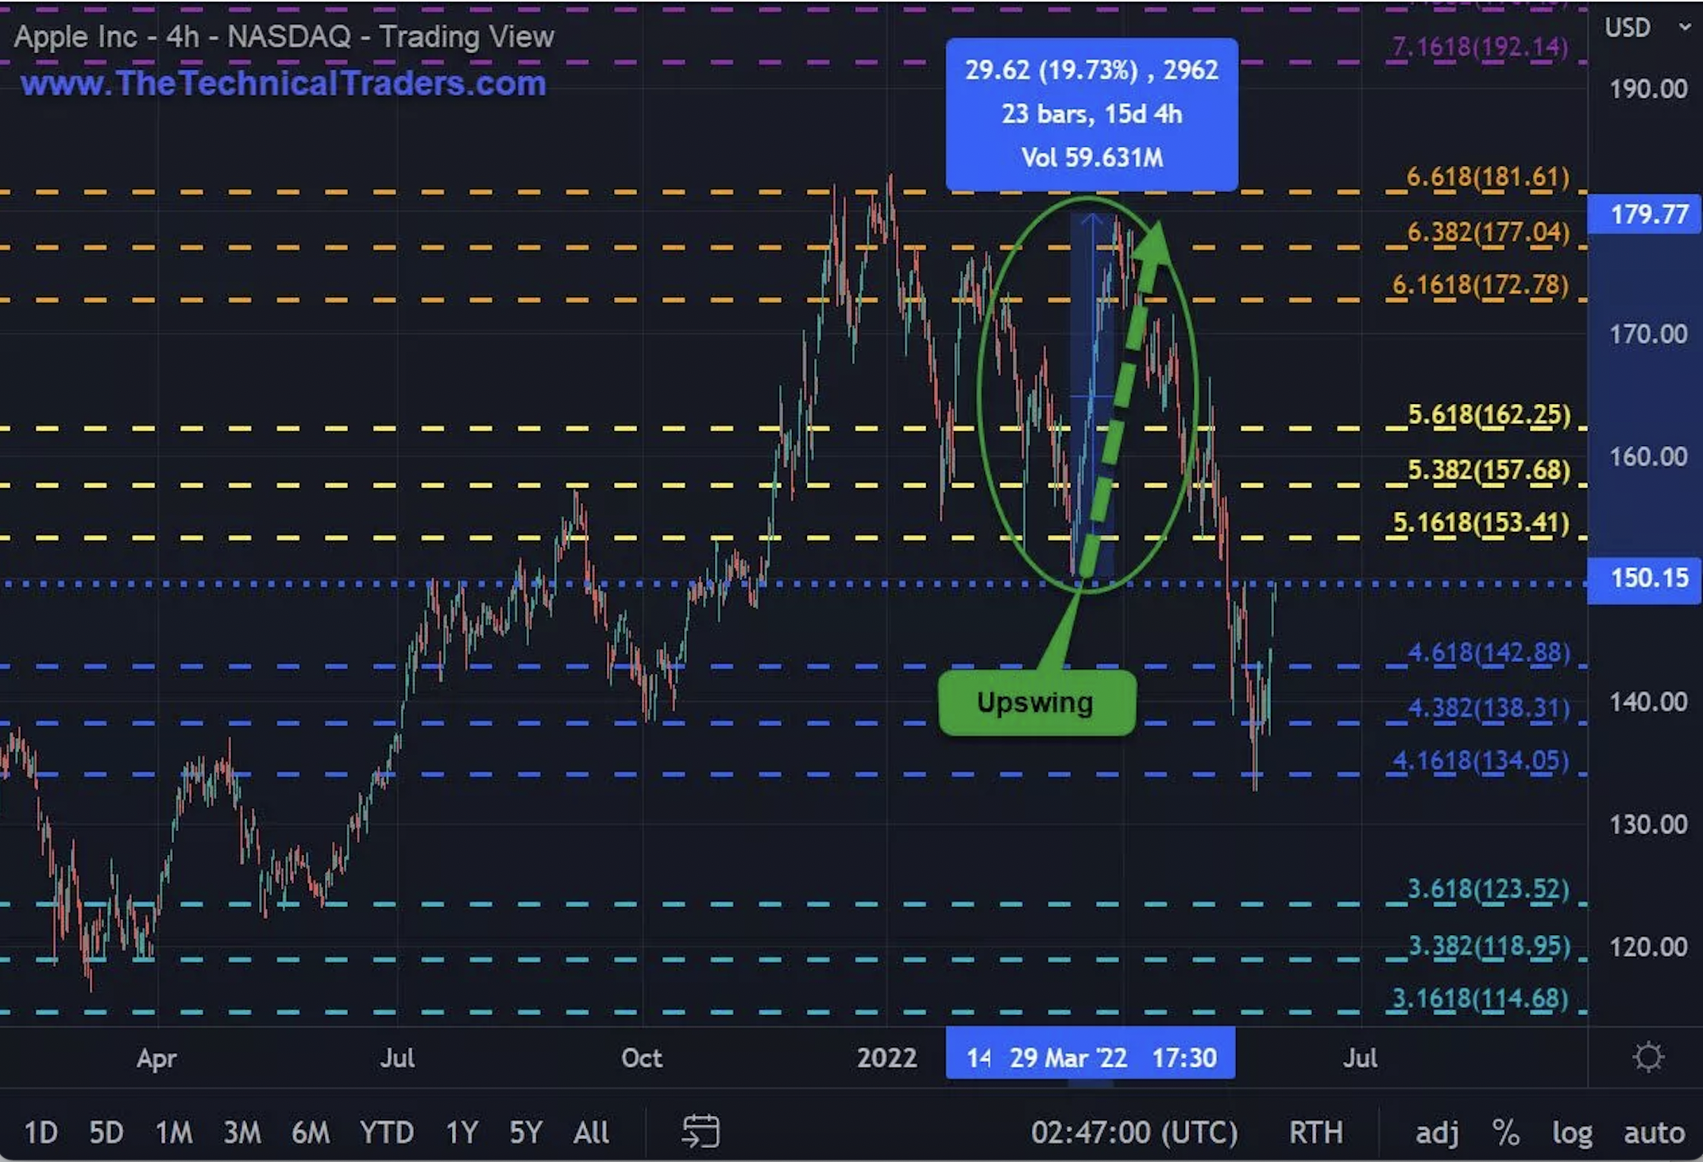Select the 1D time range
Screen dimensions: 1703x1162
(x=41, y=1133)
